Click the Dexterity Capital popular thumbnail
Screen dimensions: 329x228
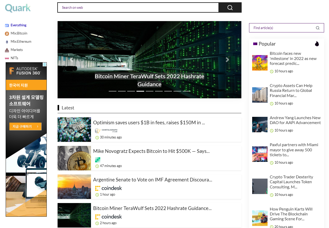point(260,186)
